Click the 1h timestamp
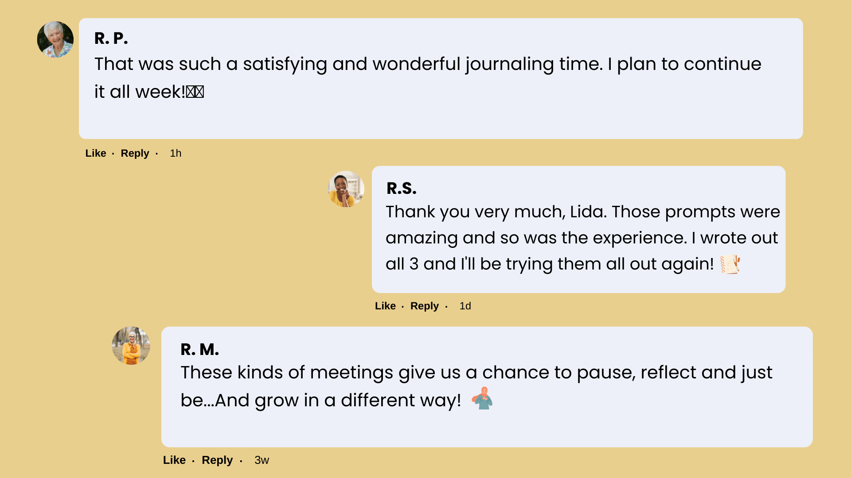Screen dimensions: 851x478 point(176,153)
